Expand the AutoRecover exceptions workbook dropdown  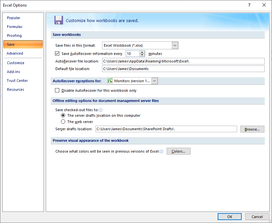pos(154,81)
